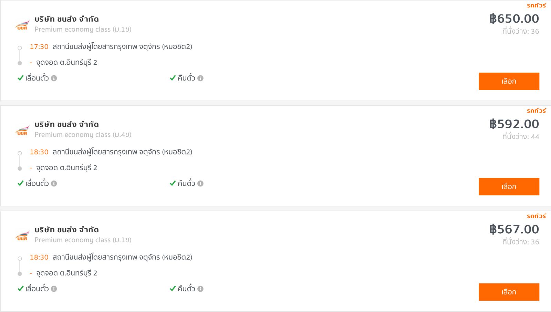Click Premium economy class (ม.4ข) label
The height and width of the screenshot is (312, 551).
point(83,135)
